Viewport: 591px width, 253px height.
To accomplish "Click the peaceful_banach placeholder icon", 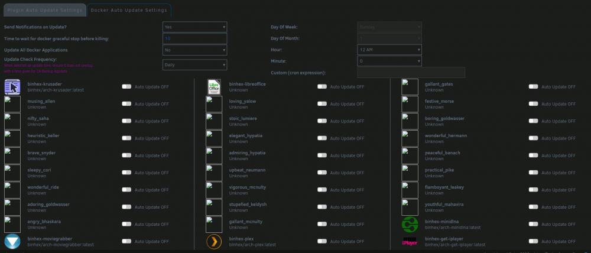I will 410,155.
